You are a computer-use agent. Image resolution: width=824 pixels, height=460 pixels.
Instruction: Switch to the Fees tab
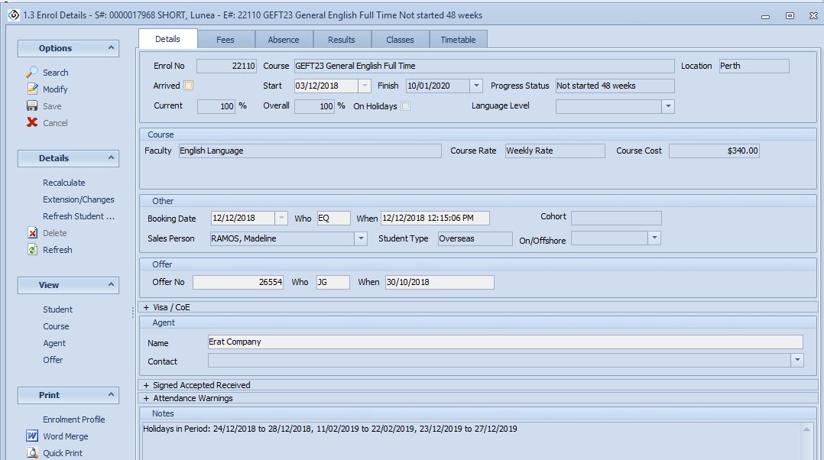225,40
